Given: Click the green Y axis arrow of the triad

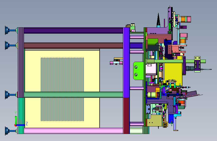Looking at the screenshot, I should (x=16, y=120).
